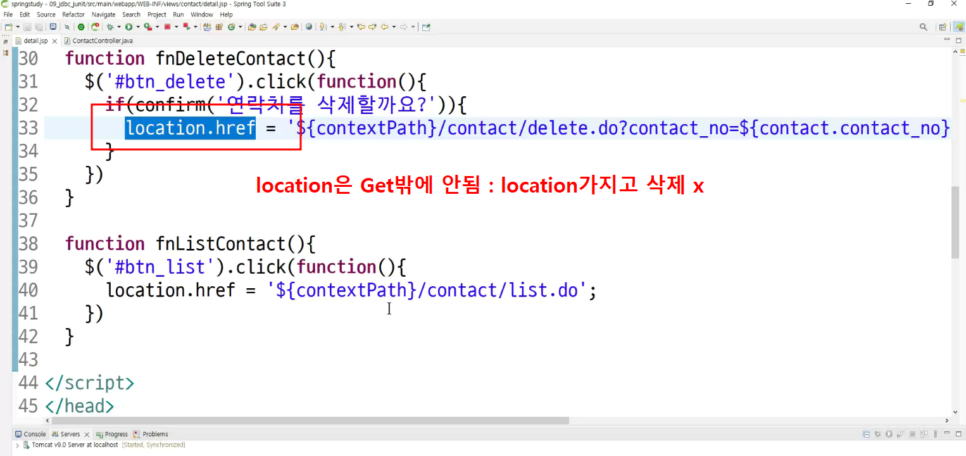966x456 pixels.
Task: Click the red Stop square icon
Action: (x=167, y=27)
